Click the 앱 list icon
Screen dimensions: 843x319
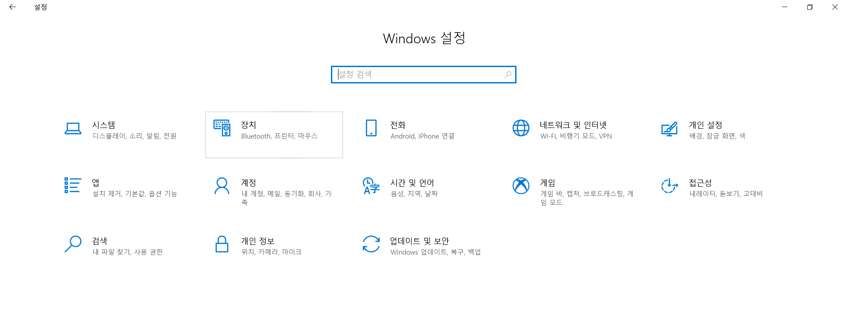(x=72, y=185)
